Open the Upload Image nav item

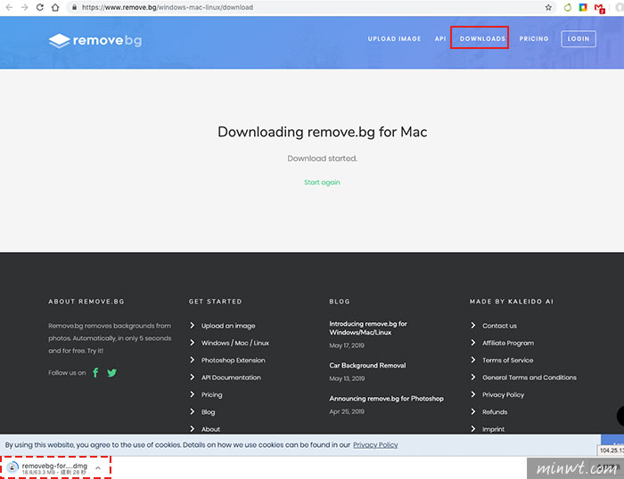[394, 39]
